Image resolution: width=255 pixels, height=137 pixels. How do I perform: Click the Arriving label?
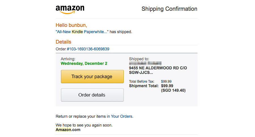point(68,59)
